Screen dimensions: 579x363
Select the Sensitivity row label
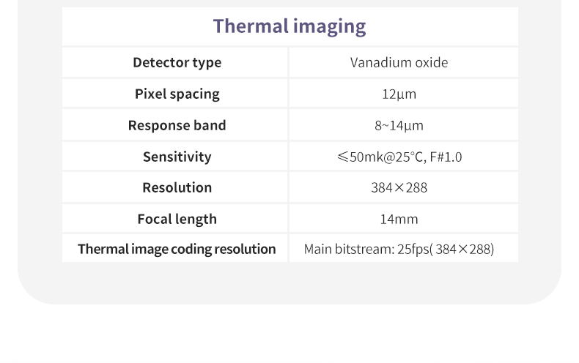click(177, 157)
